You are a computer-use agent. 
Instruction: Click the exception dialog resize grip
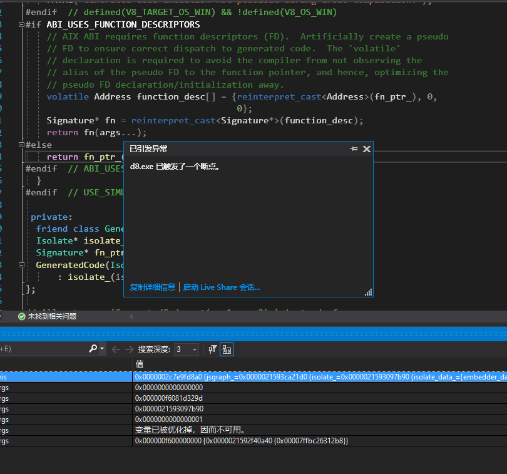[368, 292]
